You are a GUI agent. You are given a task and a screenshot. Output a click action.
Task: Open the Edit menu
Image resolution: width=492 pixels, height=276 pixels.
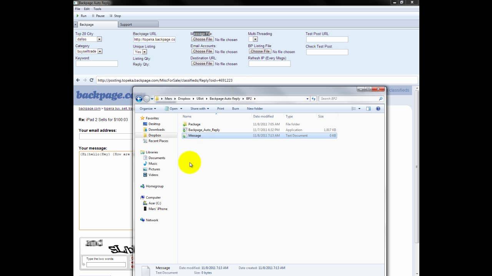[87, 9]
